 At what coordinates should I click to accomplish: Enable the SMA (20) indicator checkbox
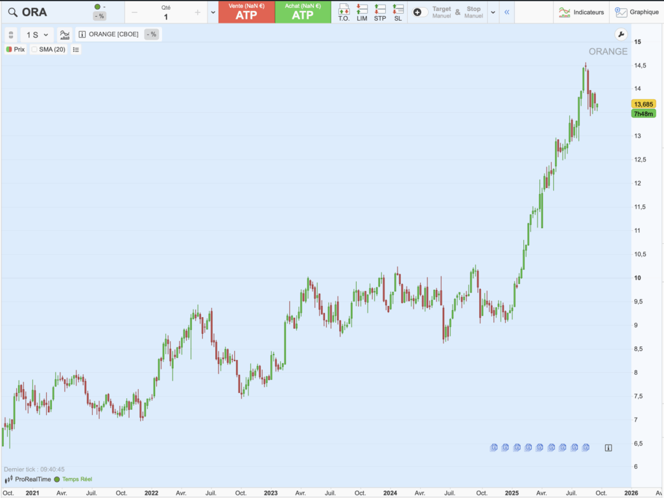(x=34, y=49)
